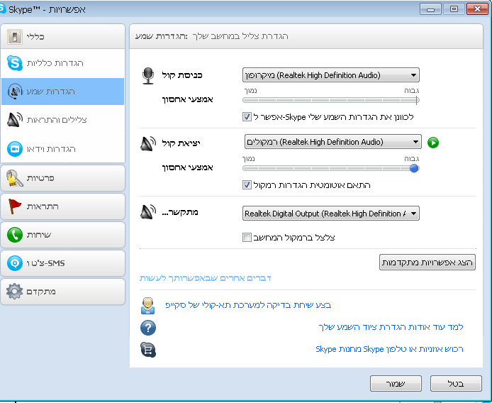Select הגדרות וידאו in the sidebar
This screenshot has height=403, width=492.
coord(63,149)
